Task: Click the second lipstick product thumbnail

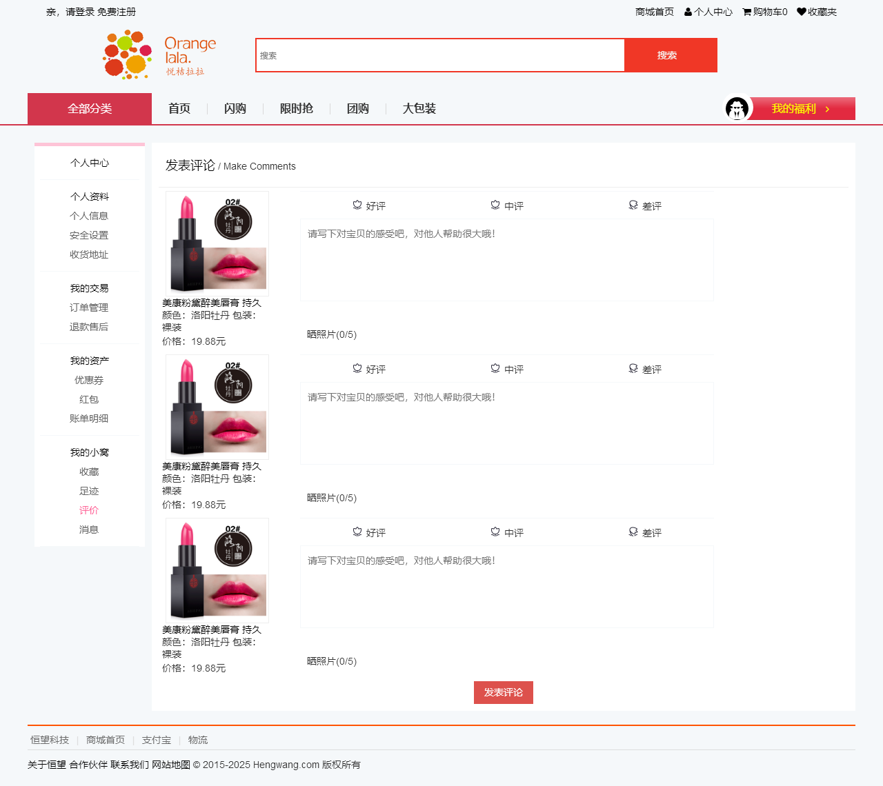Action: coord(217,407)
